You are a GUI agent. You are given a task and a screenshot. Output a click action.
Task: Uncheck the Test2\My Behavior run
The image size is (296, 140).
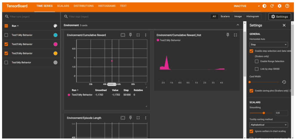(x=6, y=44)
